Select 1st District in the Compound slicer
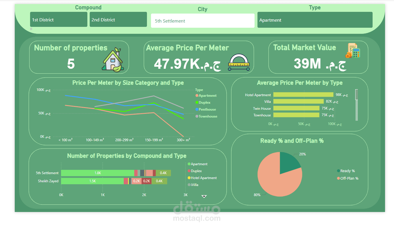The image size is (394, 227). (x=58, y=19)
